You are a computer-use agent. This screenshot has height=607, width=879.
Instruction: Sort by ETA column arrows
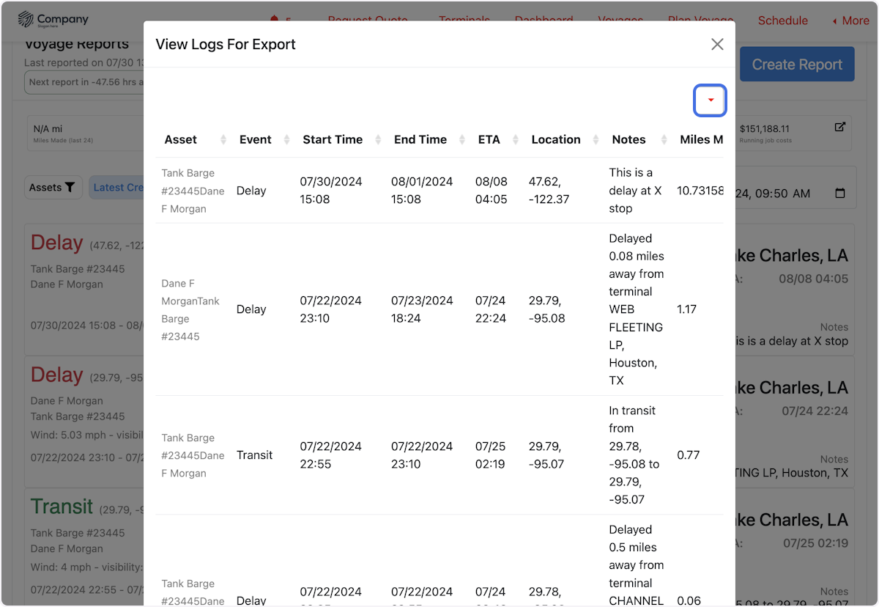(516, 139)
